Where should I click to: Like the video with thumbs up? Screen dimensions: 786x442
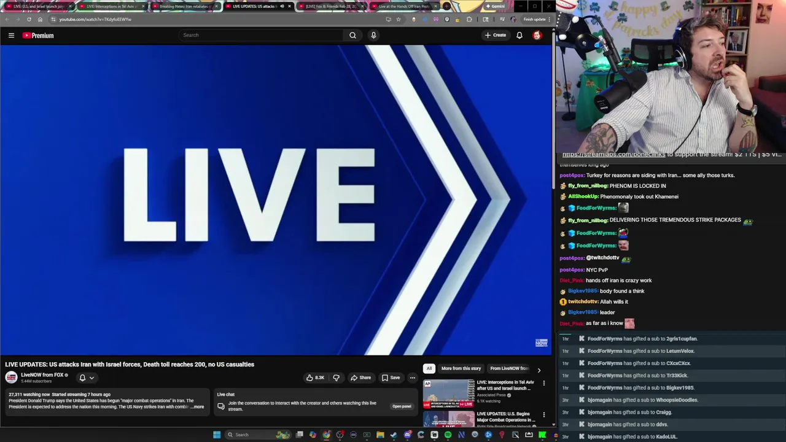(x=316, y=378)
